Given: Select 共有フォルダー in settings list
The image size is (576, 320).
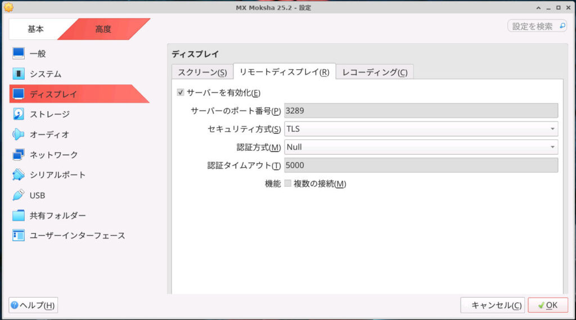Looking at the screenshot, I should pos(79,215).
